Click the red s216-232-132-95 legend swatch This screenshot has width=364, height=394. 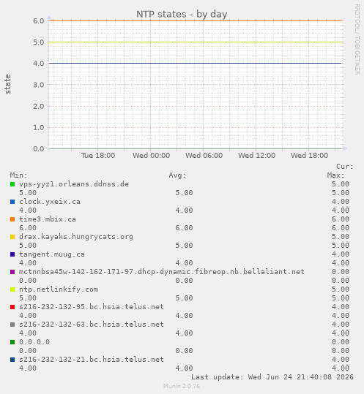coord(12,307)
